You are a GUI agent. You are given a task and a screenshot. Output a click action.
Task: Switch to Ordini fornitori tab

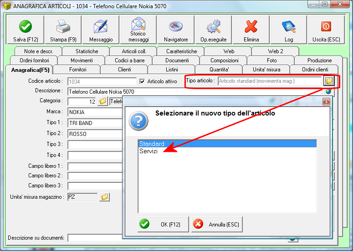point(34,60)
